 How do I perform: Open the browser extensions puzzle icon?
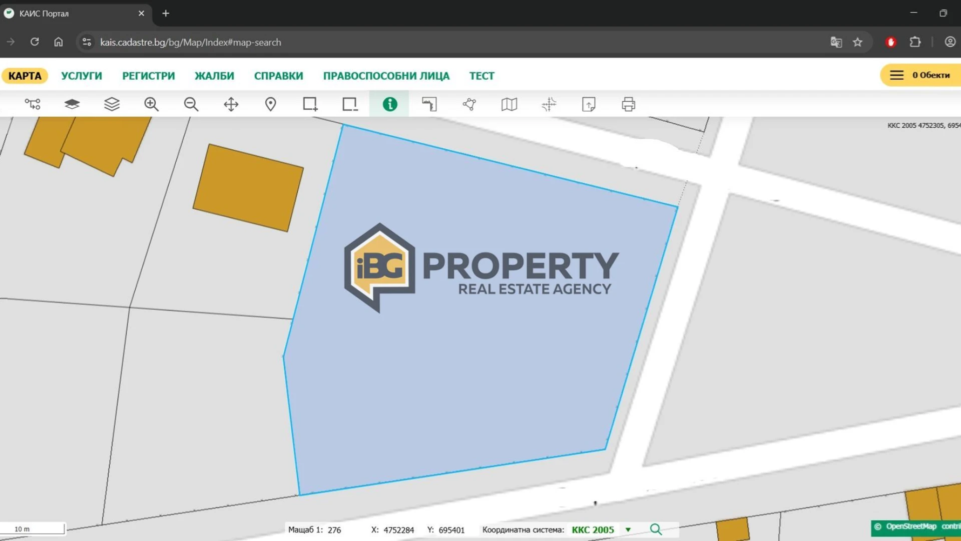point(915,42)
